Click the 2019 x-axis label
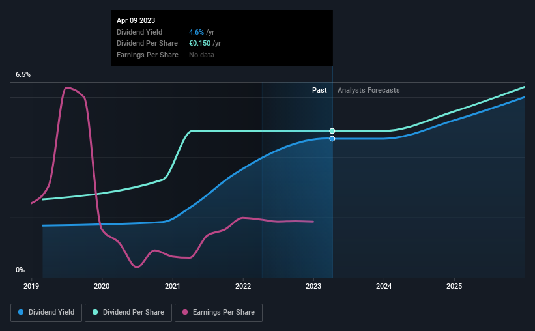535x331 pixels. coord(31,286)
